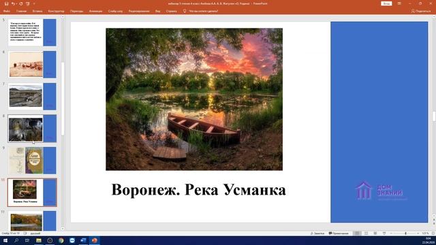Image resolution: width=436 pixels, height=245 pixels.
Task: Open Windows taskbar search
Action: pyautogui.click(x=16, y=240)
